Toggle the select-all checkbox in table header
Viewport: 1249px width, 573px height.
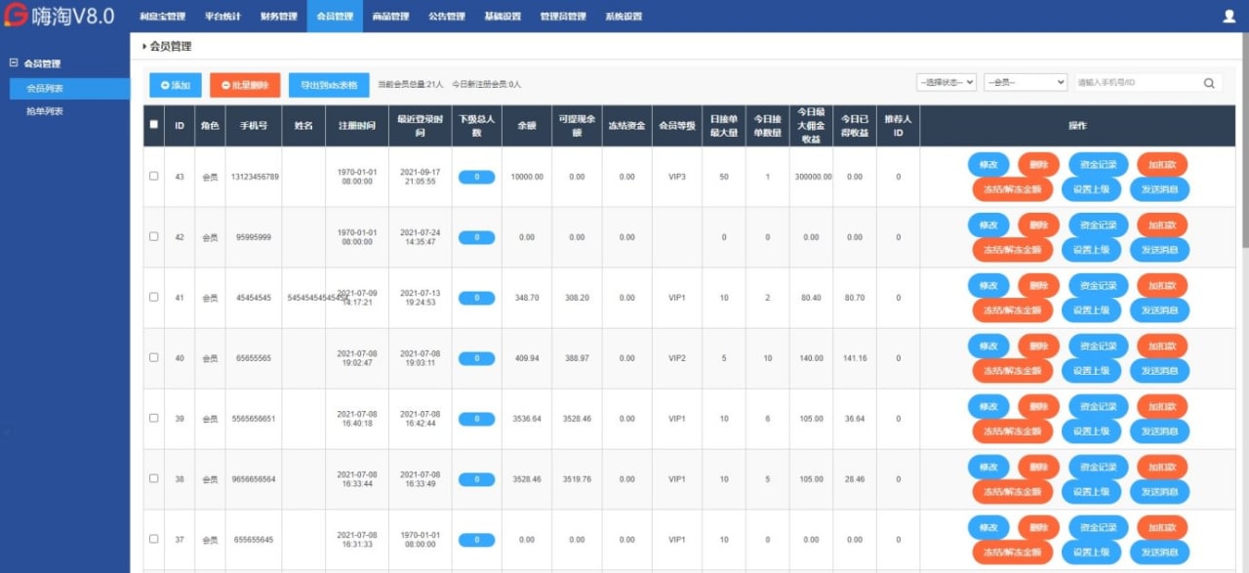153,125
